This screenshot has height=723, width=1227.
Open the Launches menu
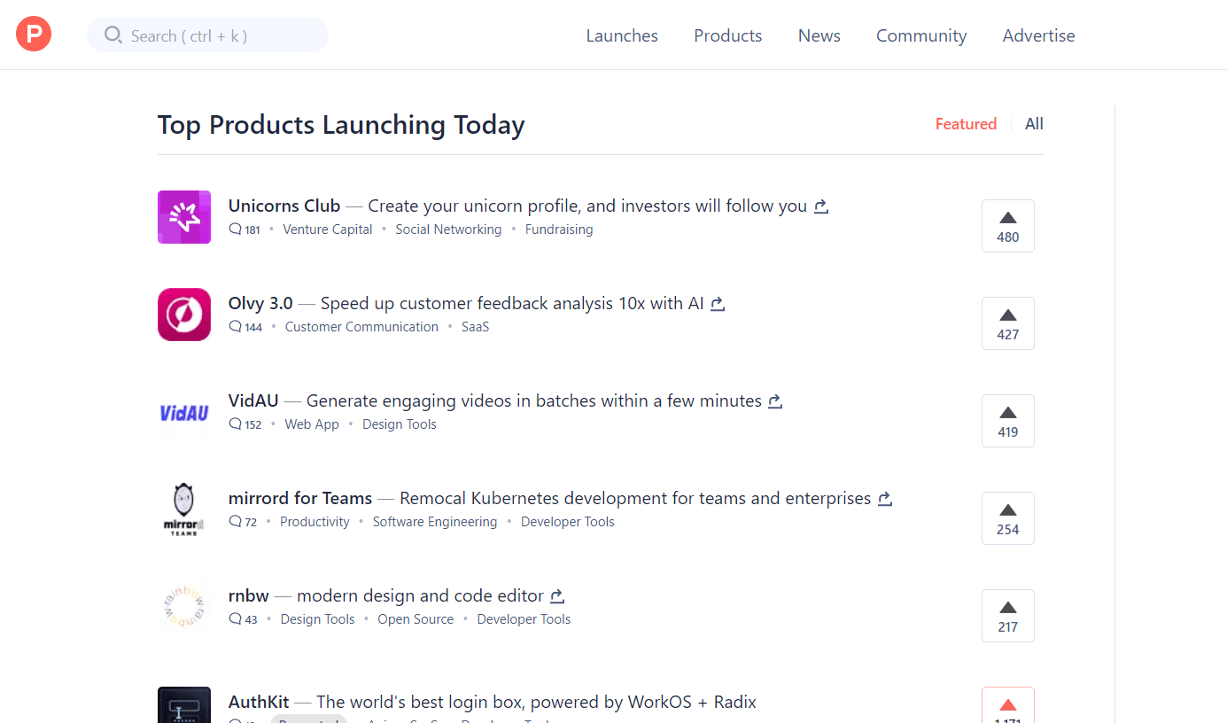click(x=622, y=35)
